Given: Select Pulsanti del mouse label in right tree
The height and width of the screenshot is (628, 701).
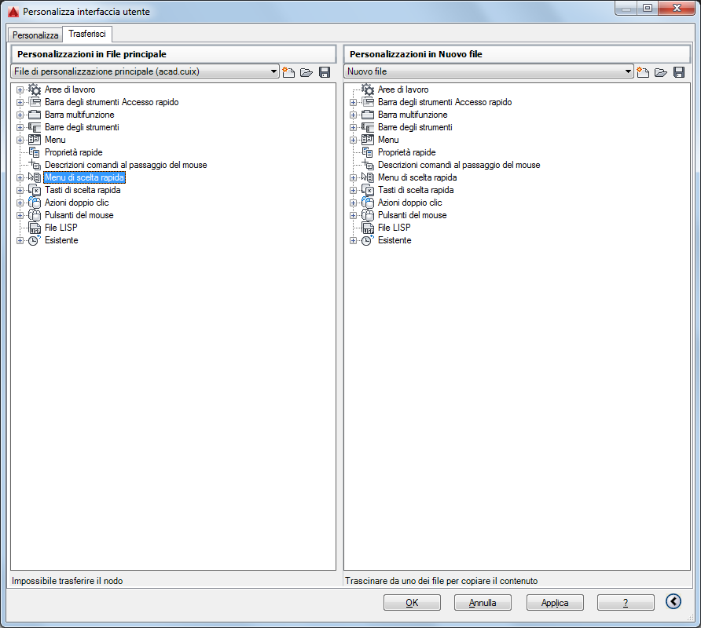Looking at the screenshot, I should tap(413, 215).
